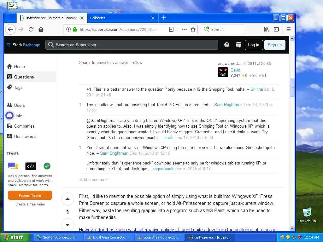
Task: Click the URL address field
Action: (x=119, y=29)
